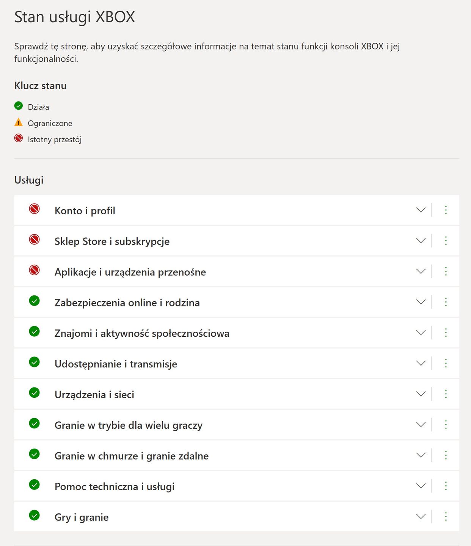Open the three-dot menu for Pomoc techniczna i usługi
This screenshot has width=471, height=546.
coord(446,486)
